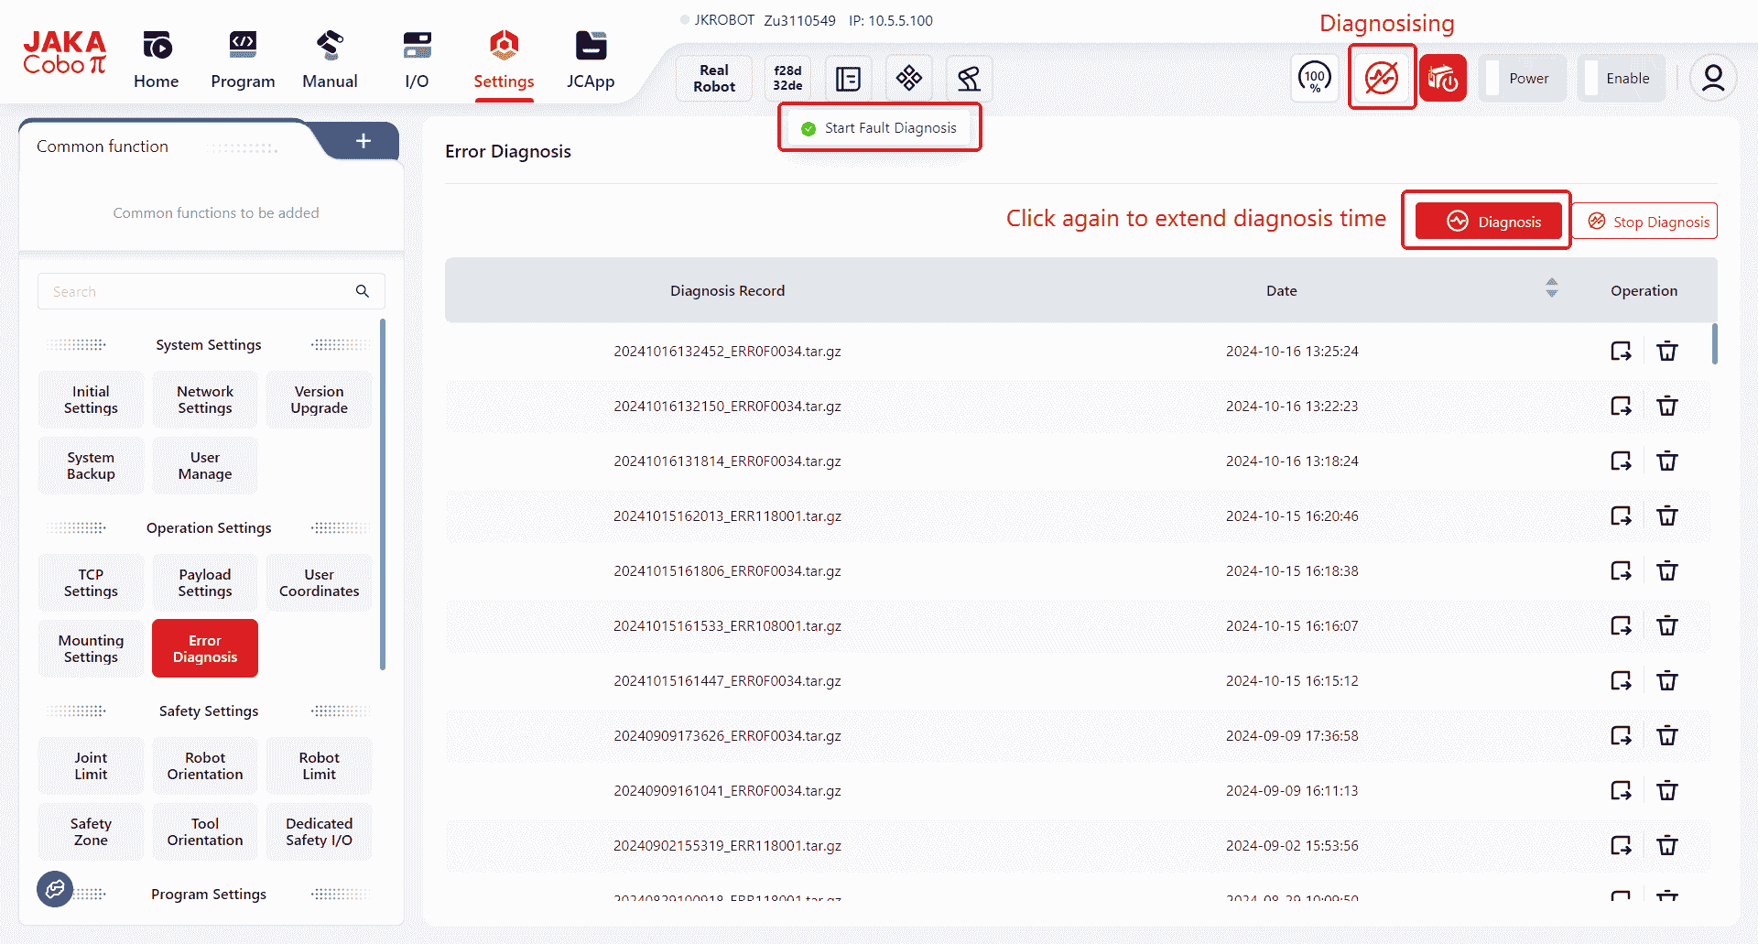Switch to the Program tab
The height and width of the screenshot is (944, 1758).
click(x=243, y=60)
